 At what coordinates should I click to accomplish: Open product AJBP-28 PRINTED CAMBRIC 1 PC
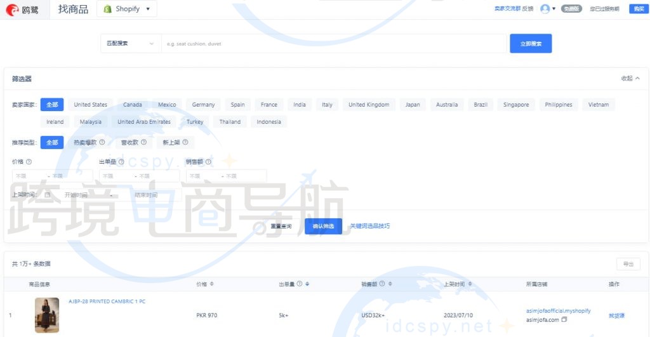point(107,301)
